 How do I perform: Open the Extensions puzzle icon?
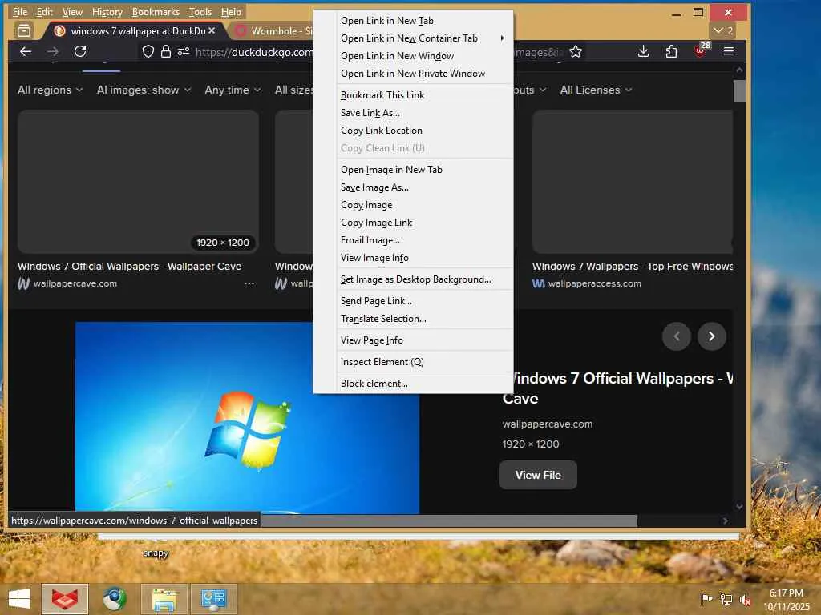pos(671,51)
